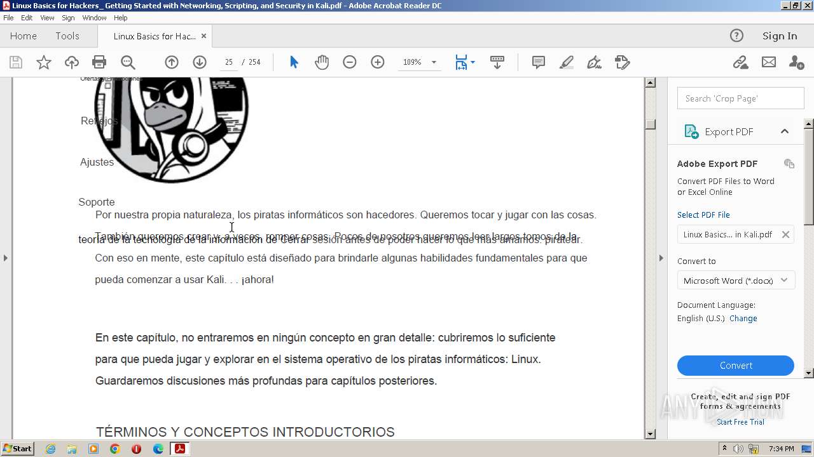Screen dimensions: 814x457
Task: Change the document language link
Action: click(743, 319)
